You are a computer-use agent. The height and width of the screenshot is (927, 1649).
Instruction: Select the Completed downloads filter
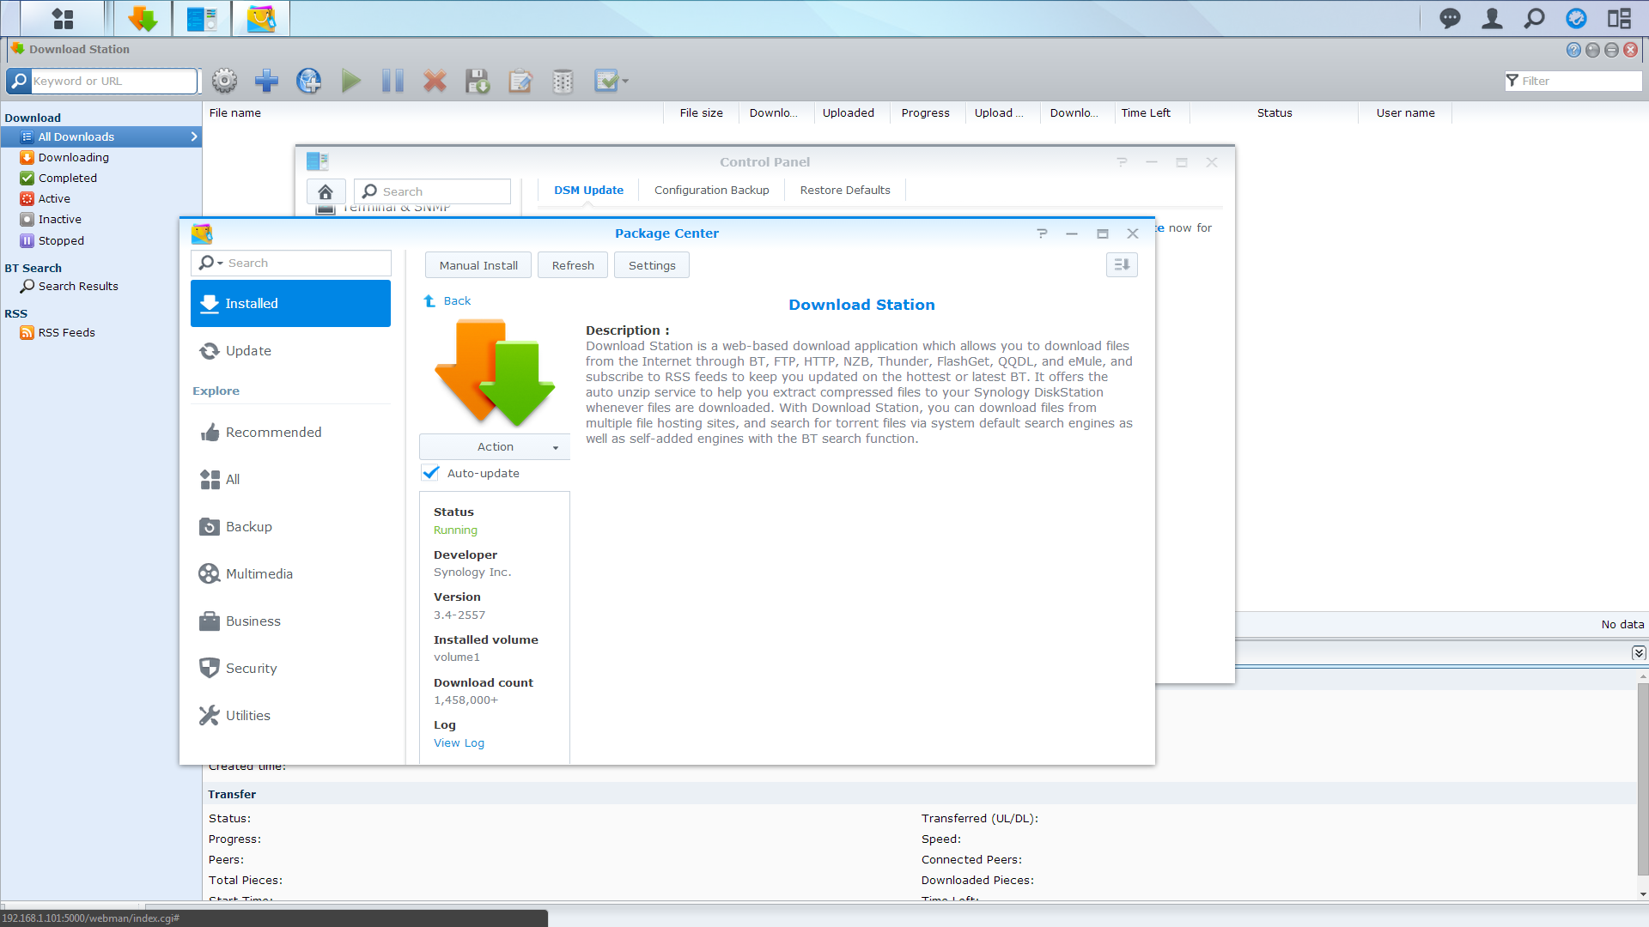click(x=101, y=178)
